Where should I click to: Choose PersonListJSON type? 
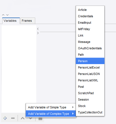tap(90, 74)
